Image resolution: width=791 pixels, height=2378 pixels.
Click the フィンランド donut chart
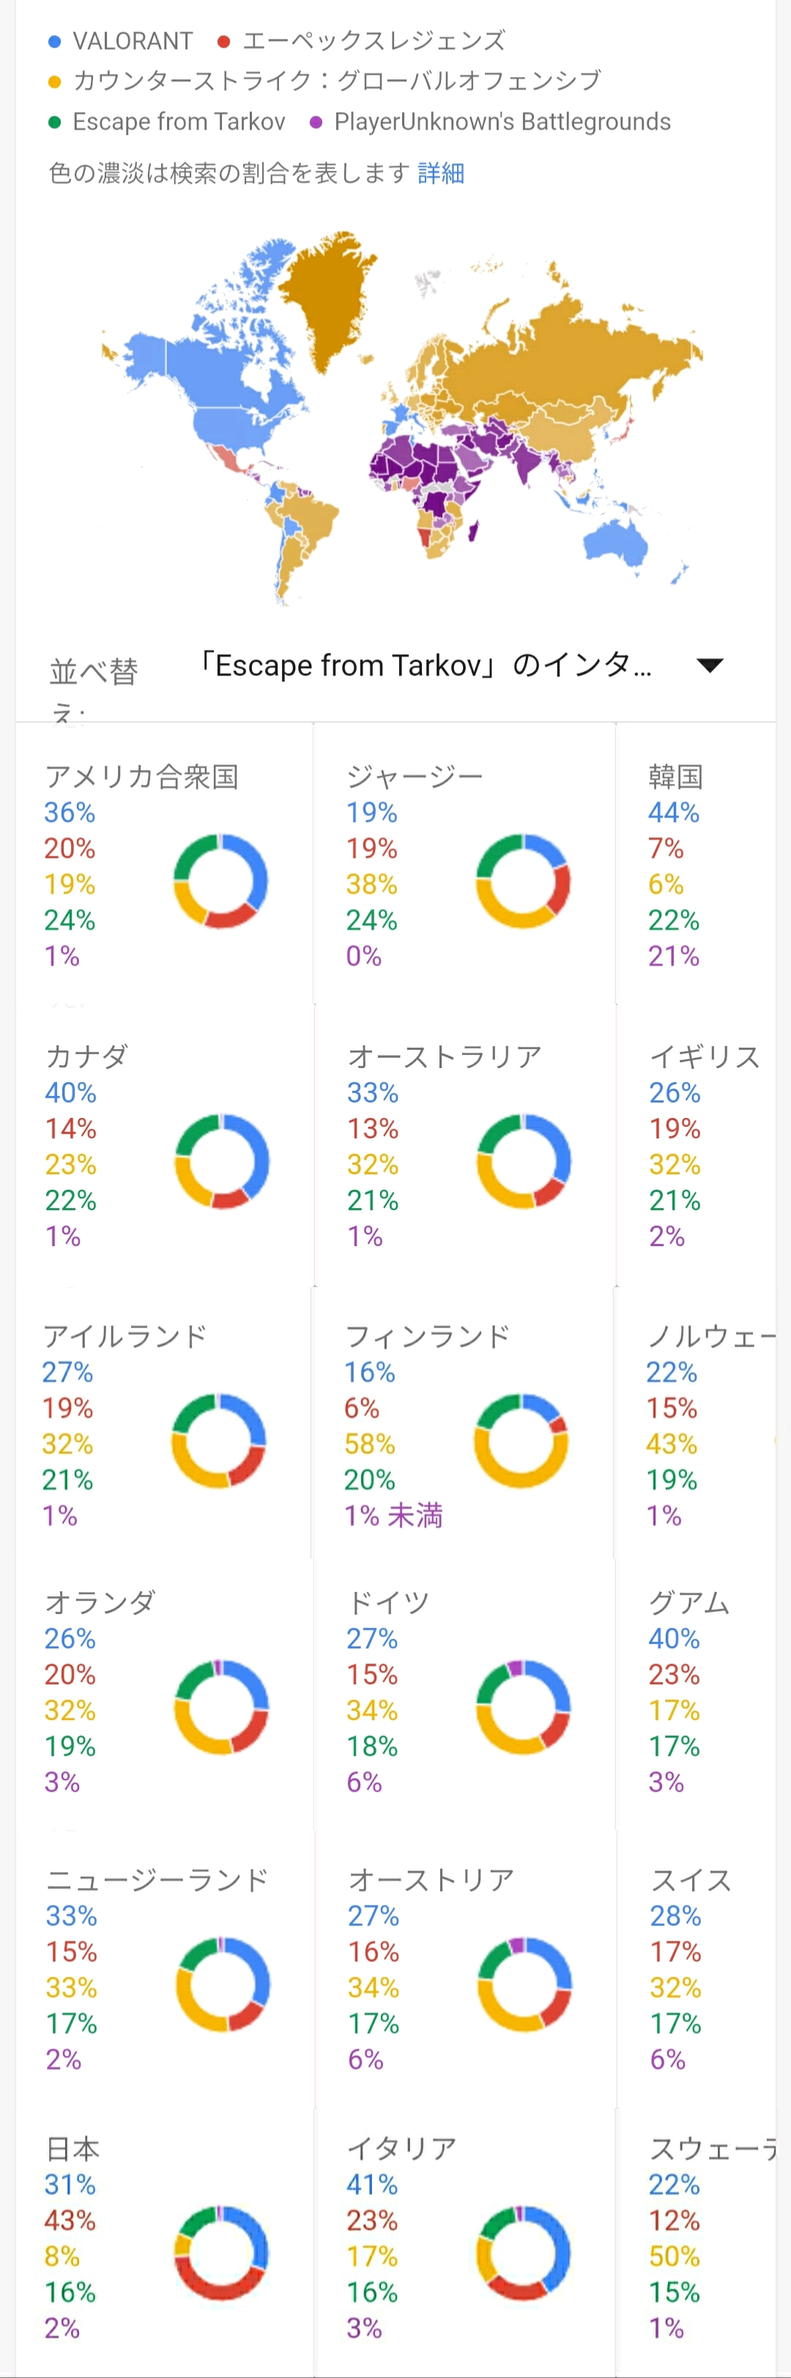point(521,1440)
